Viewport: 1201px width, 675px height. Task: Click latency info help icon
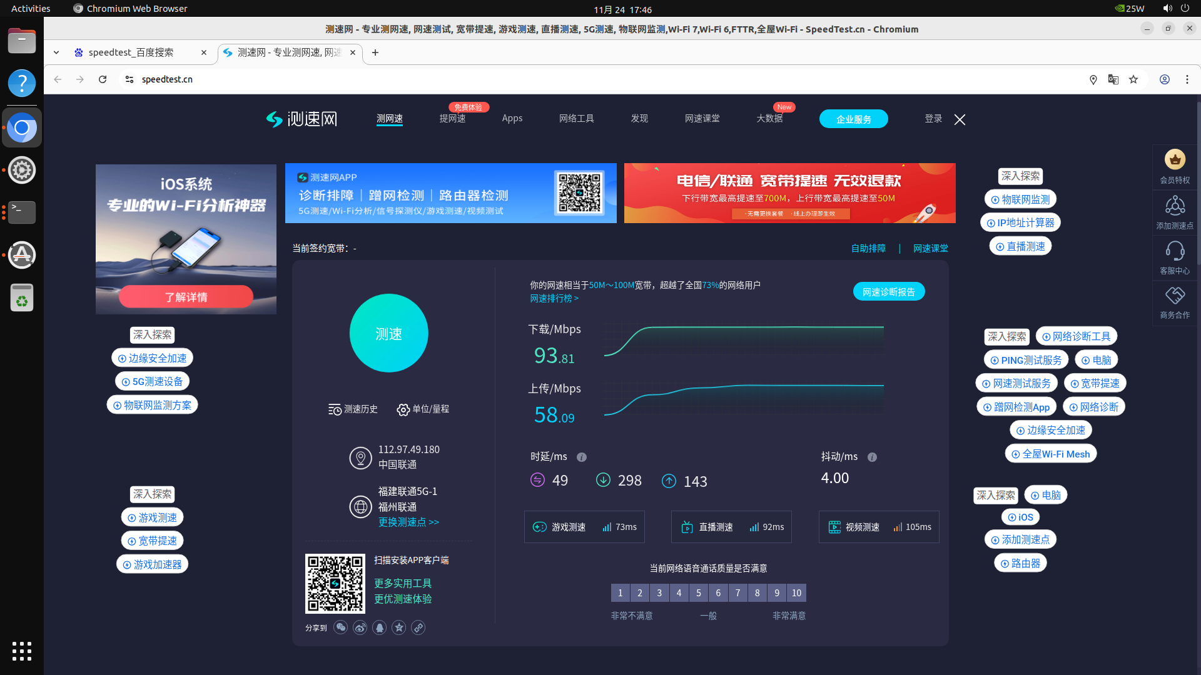coord(582,457)
